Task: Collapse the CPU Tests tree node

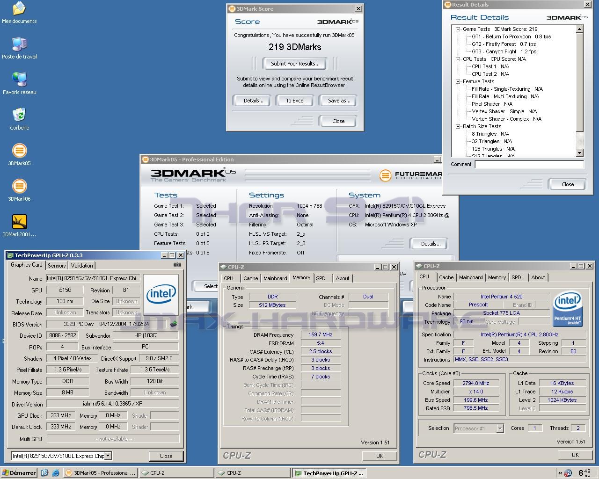Action: point(458,59)
